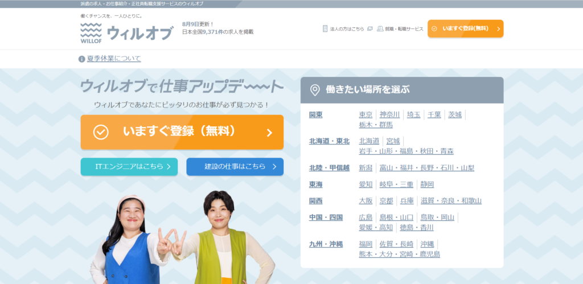Click the header いますぐ登録(無料) button
Screen dimensions: 583x284
tap(466, 28)
